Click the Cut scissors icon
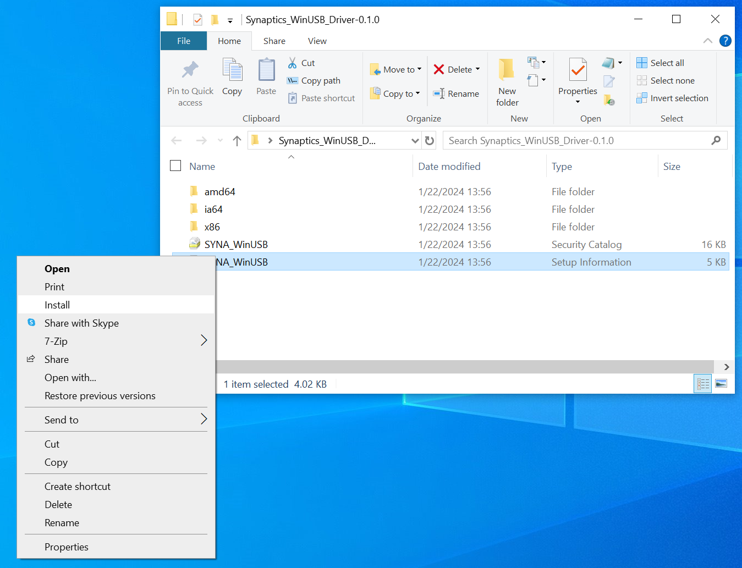This screenshot has height=568, width=742. tap(293, 63)
